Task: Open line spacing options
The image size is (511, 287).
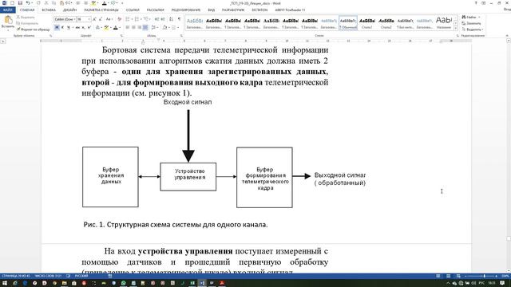Action: tap(154, 28)
